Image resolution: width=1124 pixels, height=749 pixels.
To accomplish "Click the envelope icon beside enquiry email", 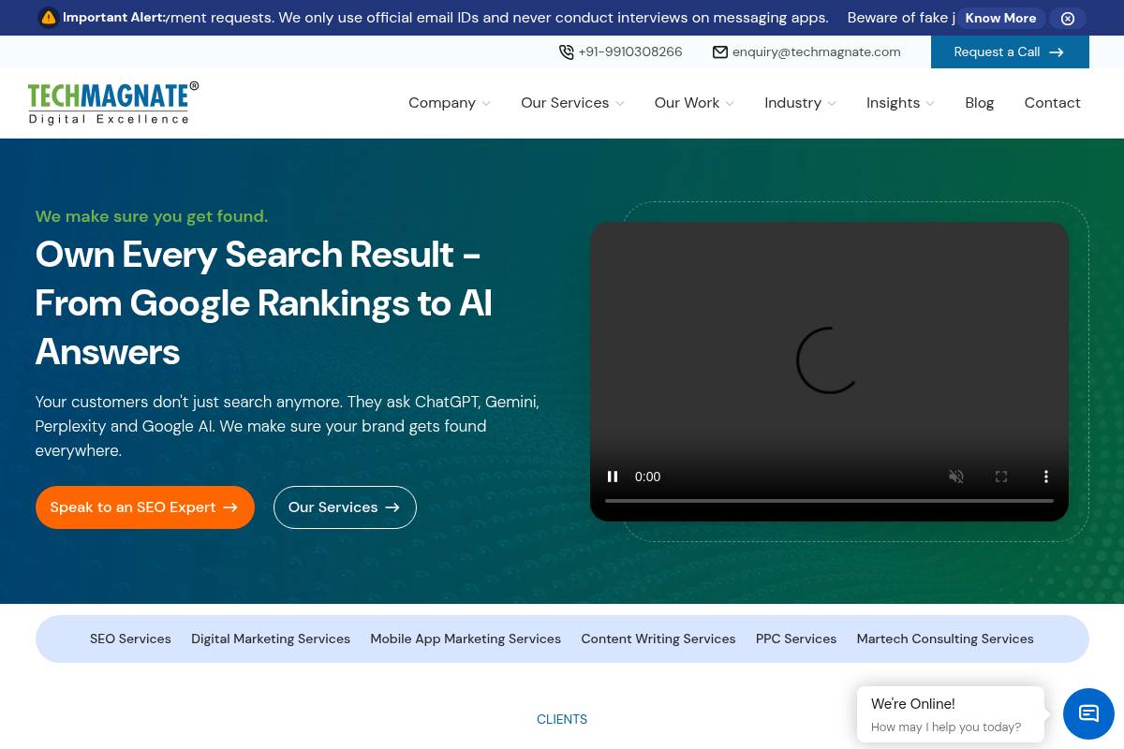I will click(x=720, y=52).
